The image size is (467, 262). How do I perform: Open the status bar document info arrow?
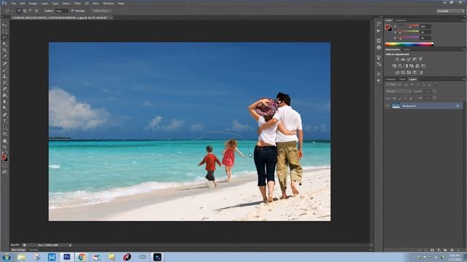[70, 245]
